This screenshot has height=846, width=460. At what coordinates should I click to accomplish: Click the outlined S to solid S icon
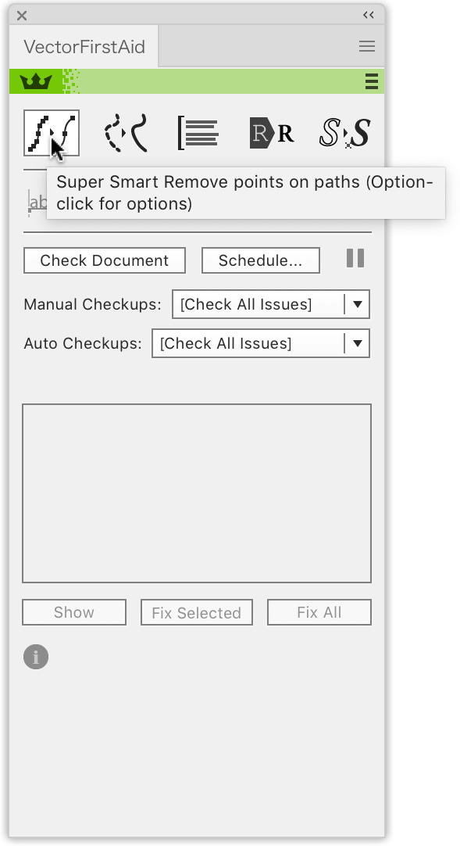[x=344, y=133]
